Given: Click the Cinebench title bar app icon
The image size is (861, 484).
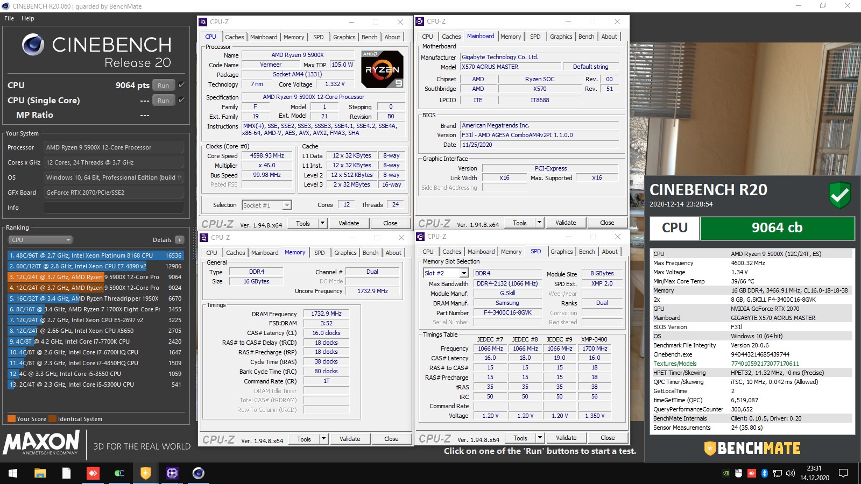Looking at the screenshot, I should tap(5, 6).
